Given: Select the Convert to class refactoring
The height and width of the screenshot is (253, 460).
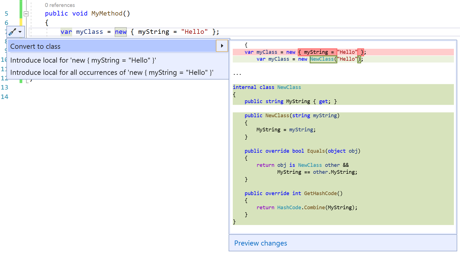Looking at the screenshot, I should (x=35, y=46).
